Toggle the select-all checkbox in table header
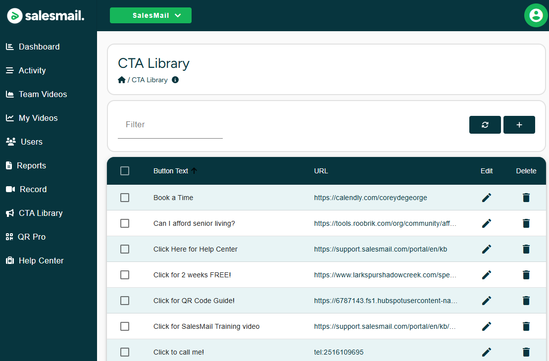549x361 pixels. click(125, 171)
